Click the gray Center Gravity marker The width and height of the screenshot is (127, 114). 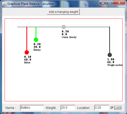point(63,27)
